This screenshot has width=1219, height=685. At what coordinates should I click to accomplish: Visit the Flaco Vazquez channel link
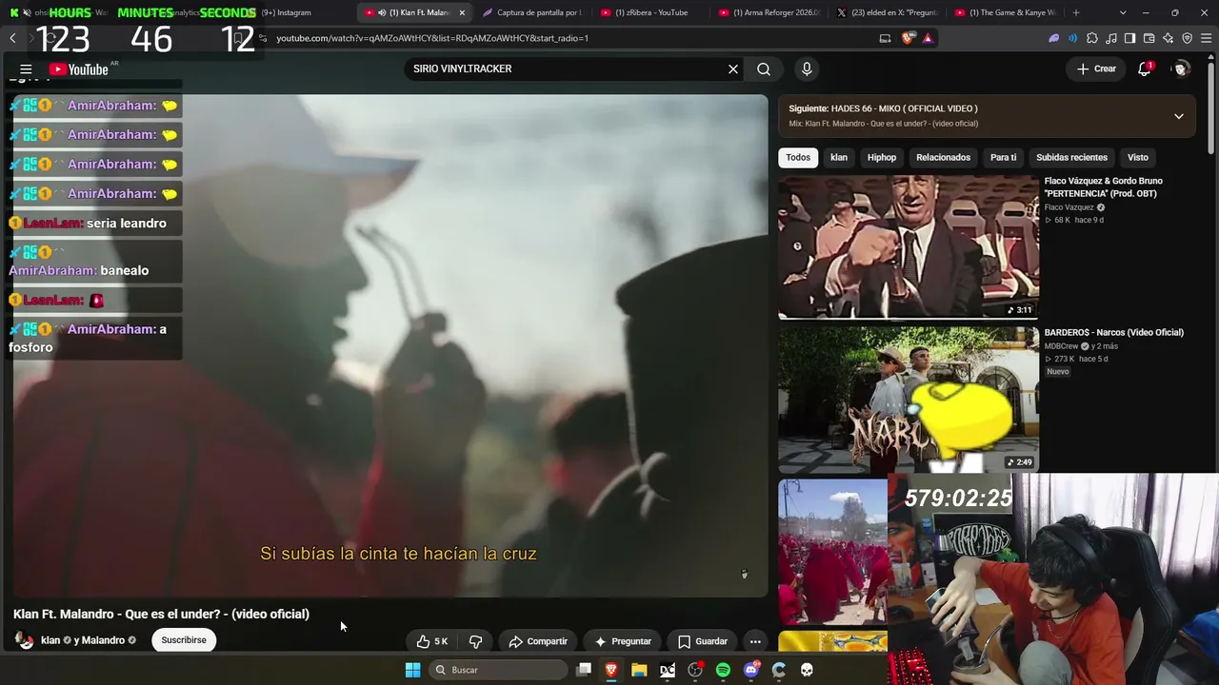click(x=1069, y=207)
